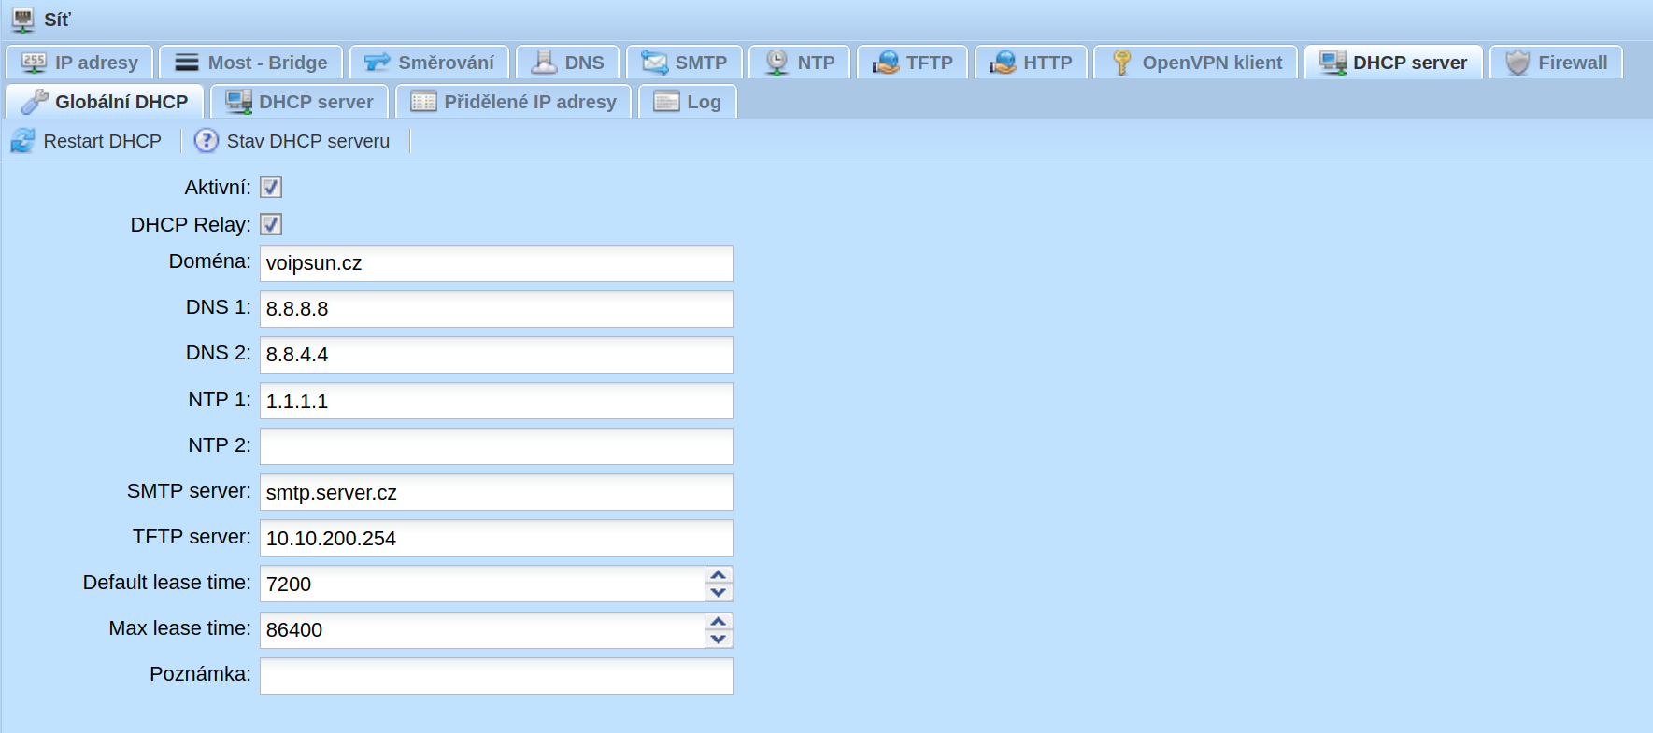Click the Stav DHCP serveru question icon

206,141
